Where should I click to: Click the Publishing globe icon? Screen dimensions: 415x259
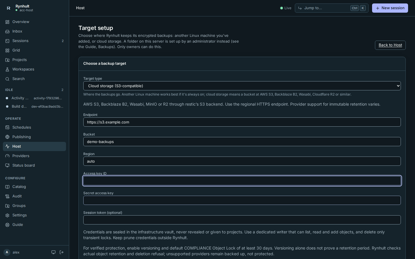pos(7,137)
